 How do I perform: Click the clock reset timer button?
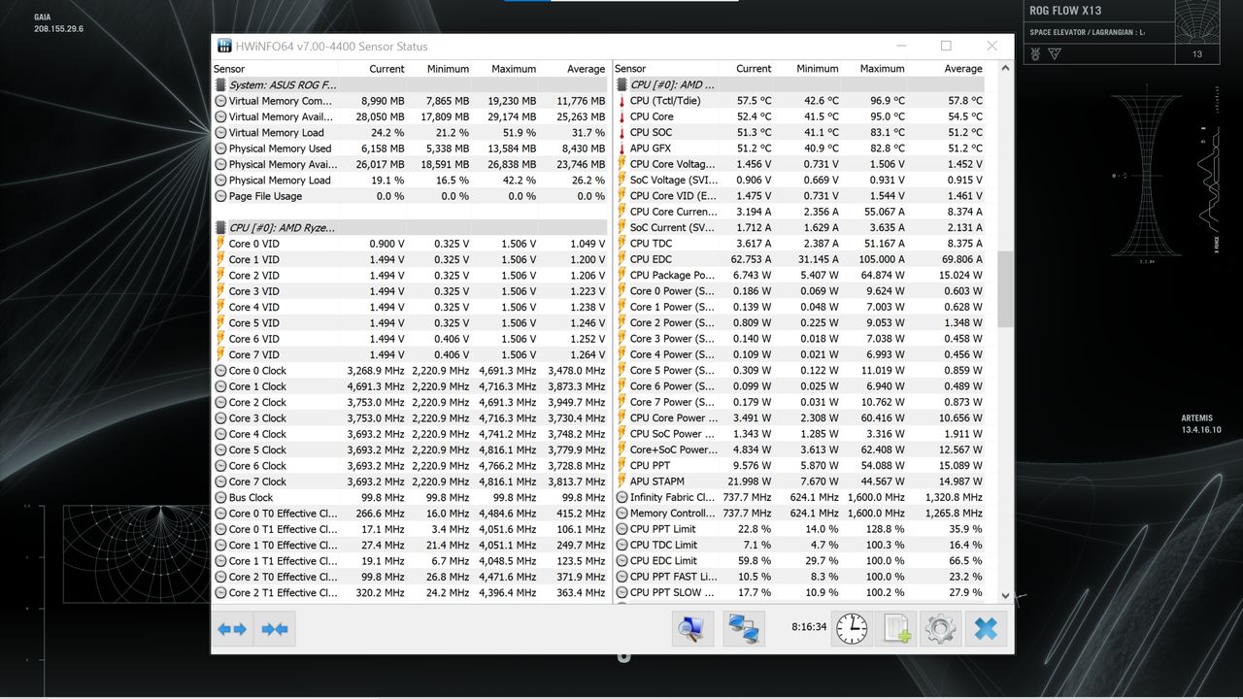click(x=852, y=629)
